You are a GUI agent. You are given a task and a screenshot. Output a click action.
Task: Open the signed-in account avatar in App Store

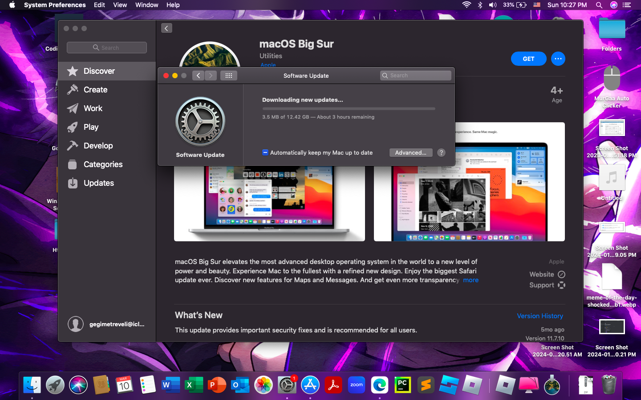[76, 324]
